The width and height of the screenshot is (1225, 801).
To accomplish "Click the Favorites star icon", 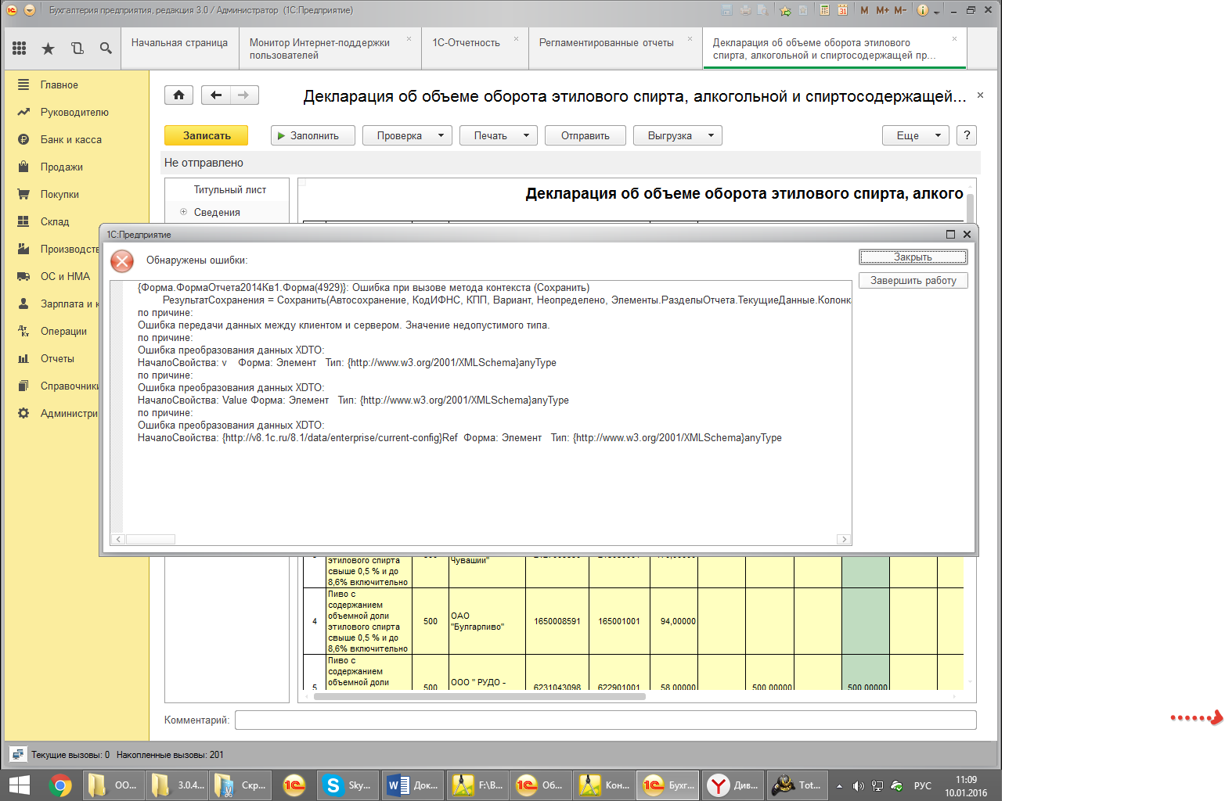I will [x=48, y=48].
